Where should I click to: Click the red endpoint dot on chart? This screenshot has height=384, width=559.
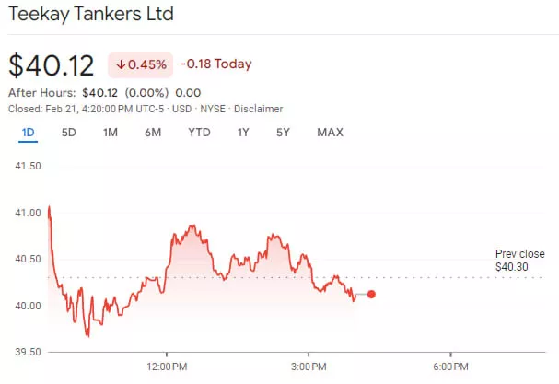pyautogui.click(x=371, y=294)
